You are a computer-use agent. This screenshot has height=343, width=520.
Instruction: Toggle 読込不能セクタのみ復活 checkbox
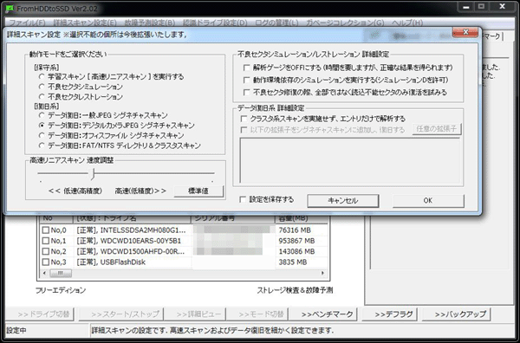pos(246,92)
